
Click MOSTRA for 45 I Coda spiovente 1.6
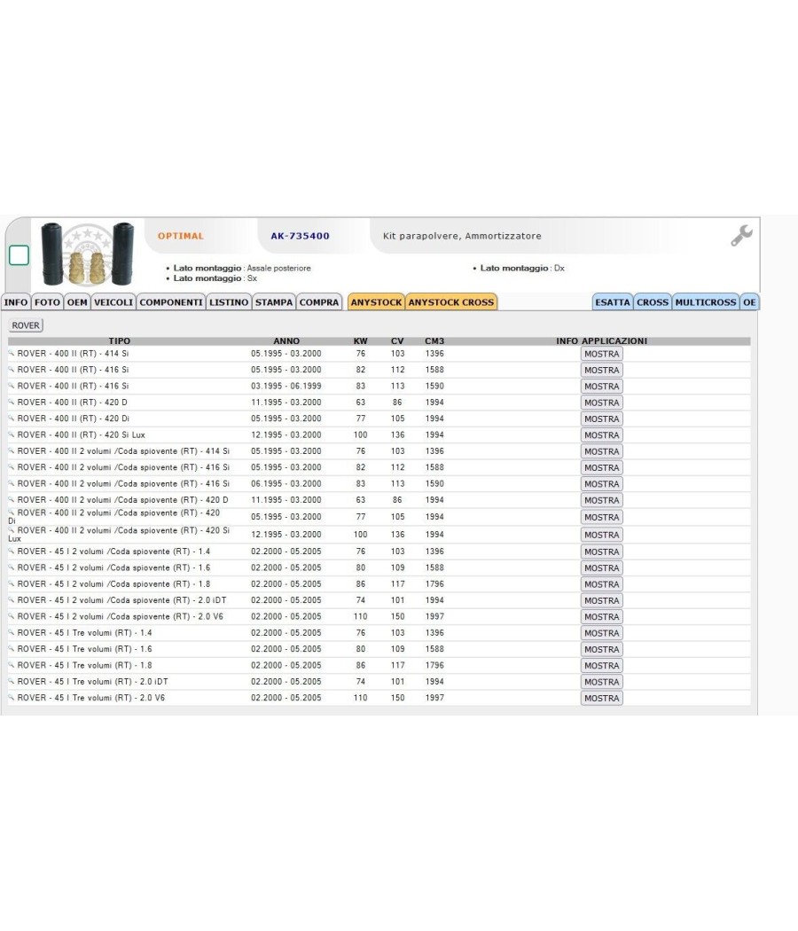(x=601, y=568)
